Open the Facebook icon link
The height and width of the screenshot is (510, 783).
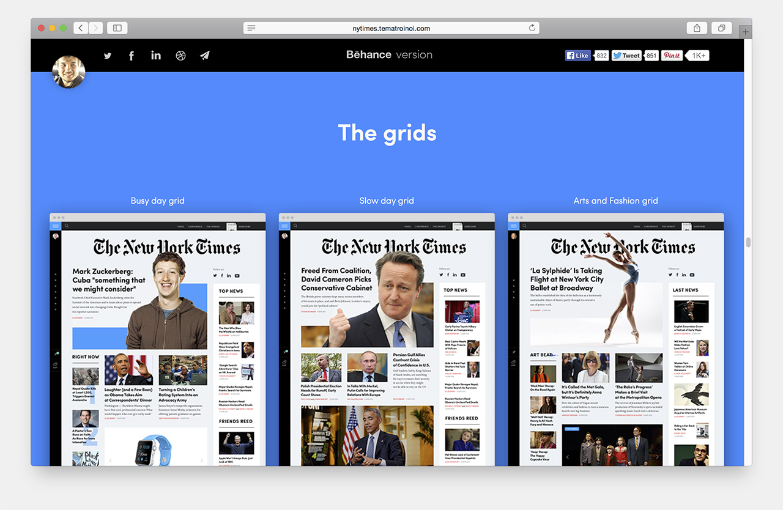[x=132, y=56]
